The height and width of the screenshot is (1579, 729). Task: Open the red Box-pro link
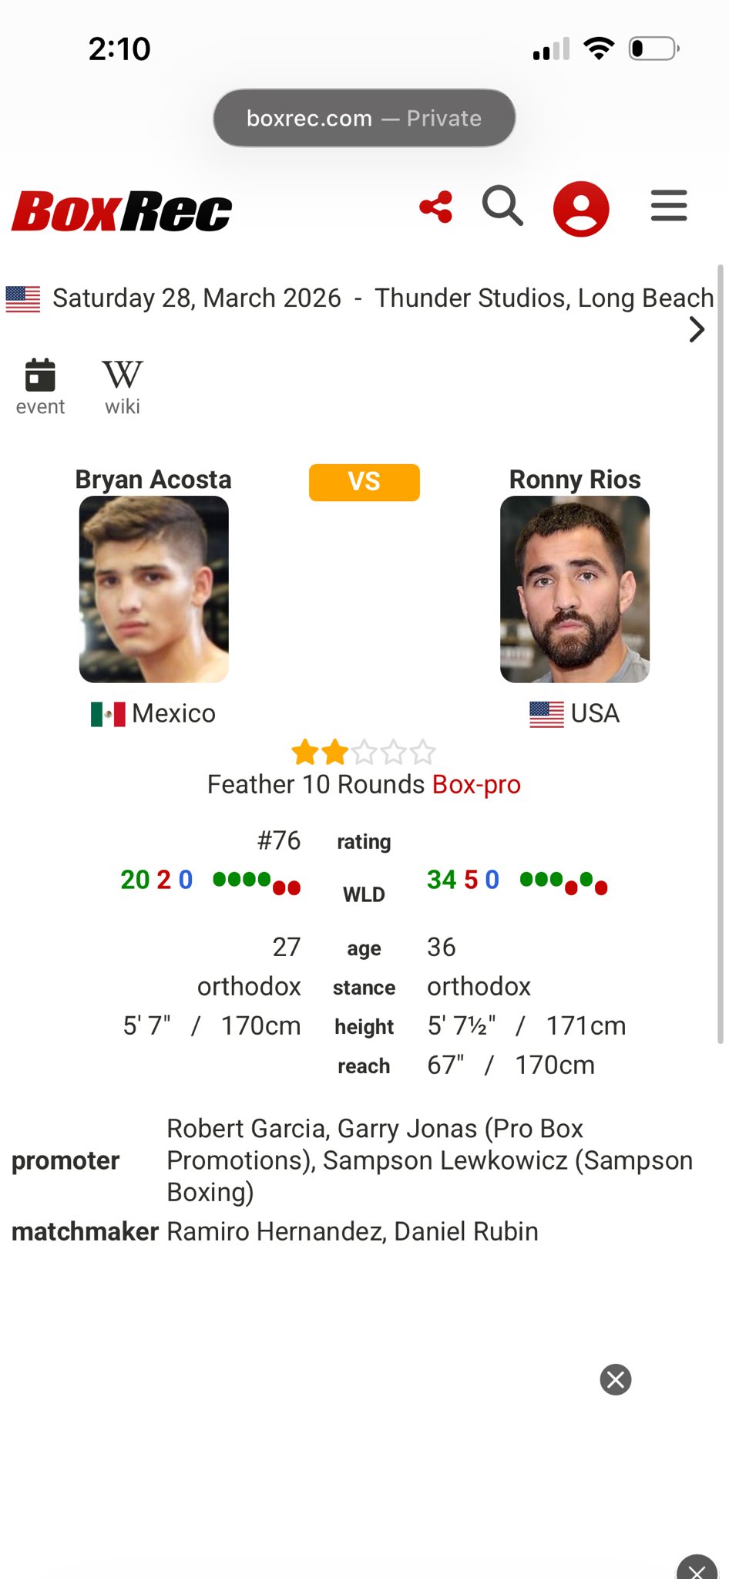pos(476,785)
